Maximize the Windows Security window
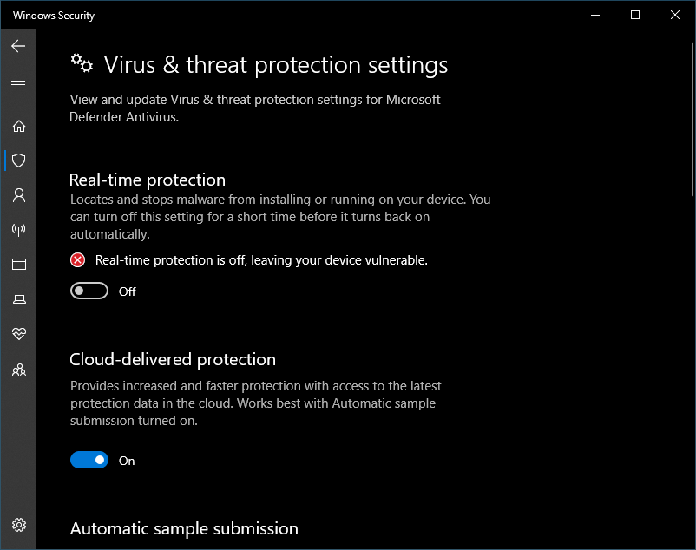This screenshot has width=696, height=550. coord(635,15)
